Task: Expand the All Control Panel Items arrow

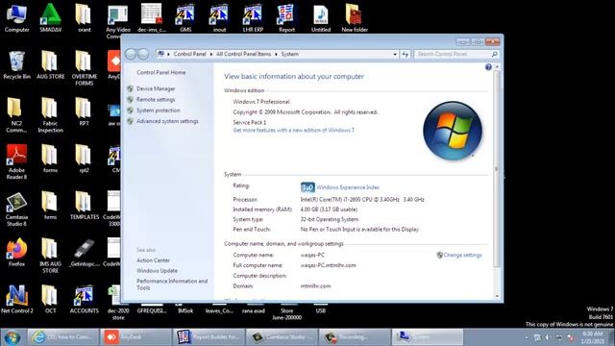Action: tap(276, 54)
